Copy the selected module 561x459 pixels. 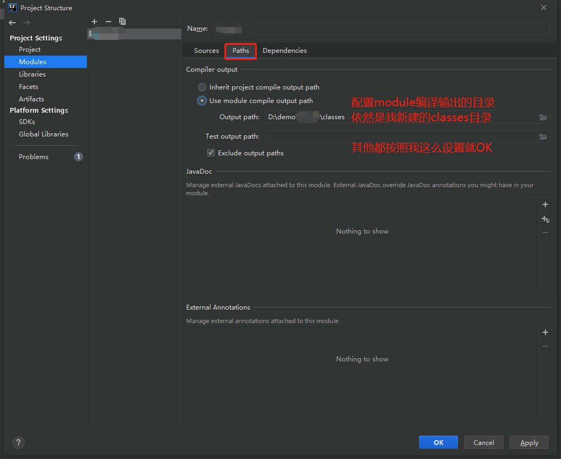[122, 22]
